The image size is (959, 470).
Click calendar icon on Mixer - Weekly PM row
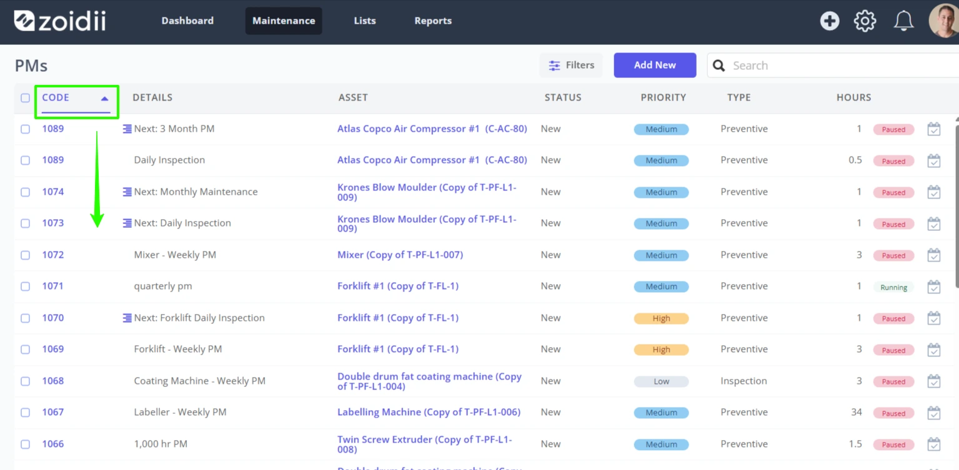934,255
